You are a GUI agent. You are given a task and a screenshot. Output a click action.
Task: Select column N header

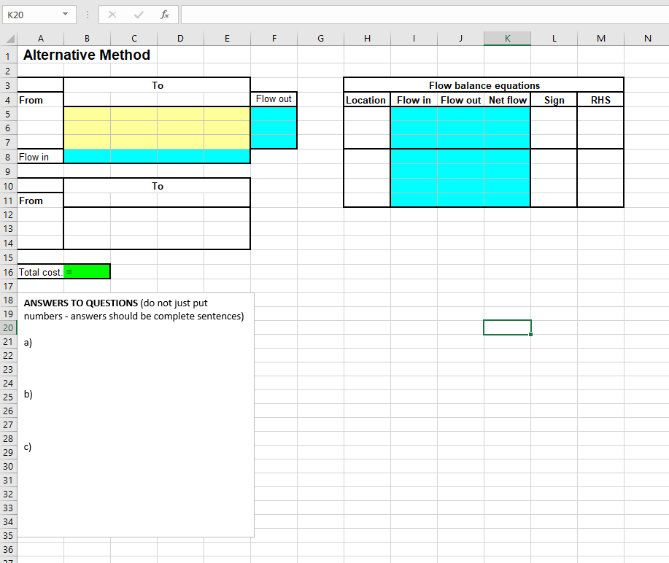(647, 39)
